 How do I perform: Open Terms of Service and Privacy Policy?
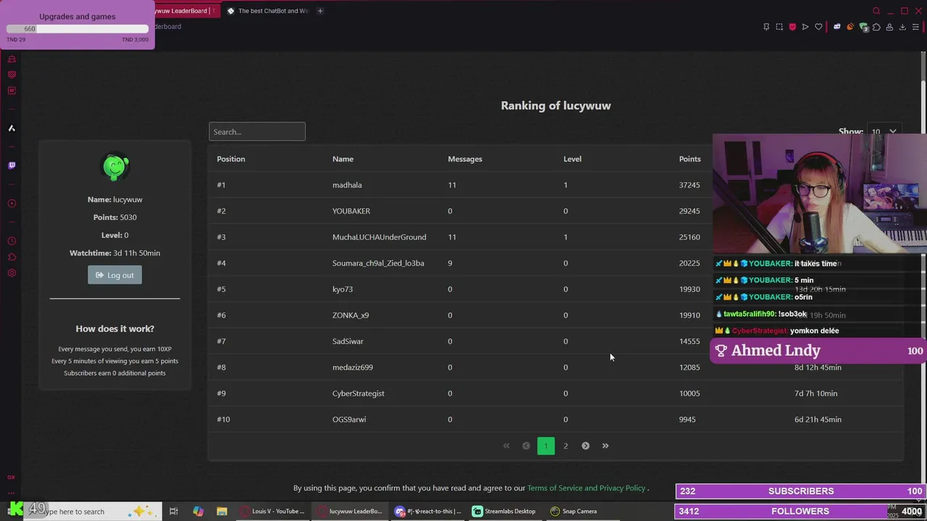[x=586, y=488]
